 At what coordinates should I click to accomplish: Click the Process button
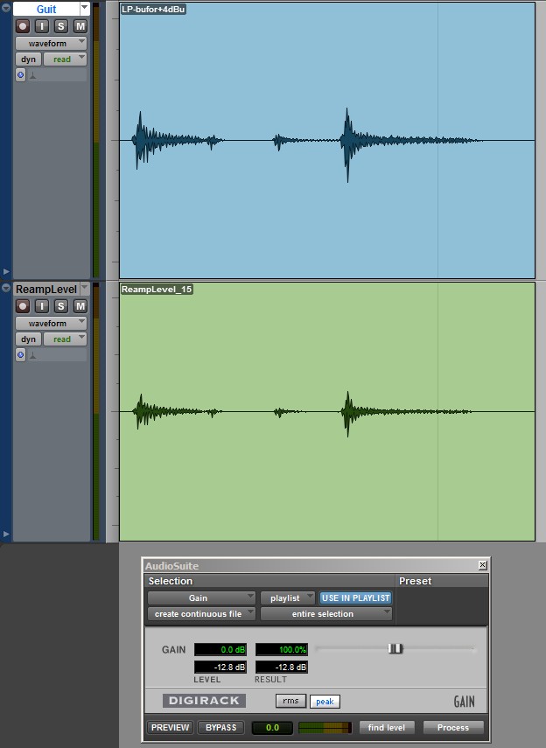click(453, 728)
